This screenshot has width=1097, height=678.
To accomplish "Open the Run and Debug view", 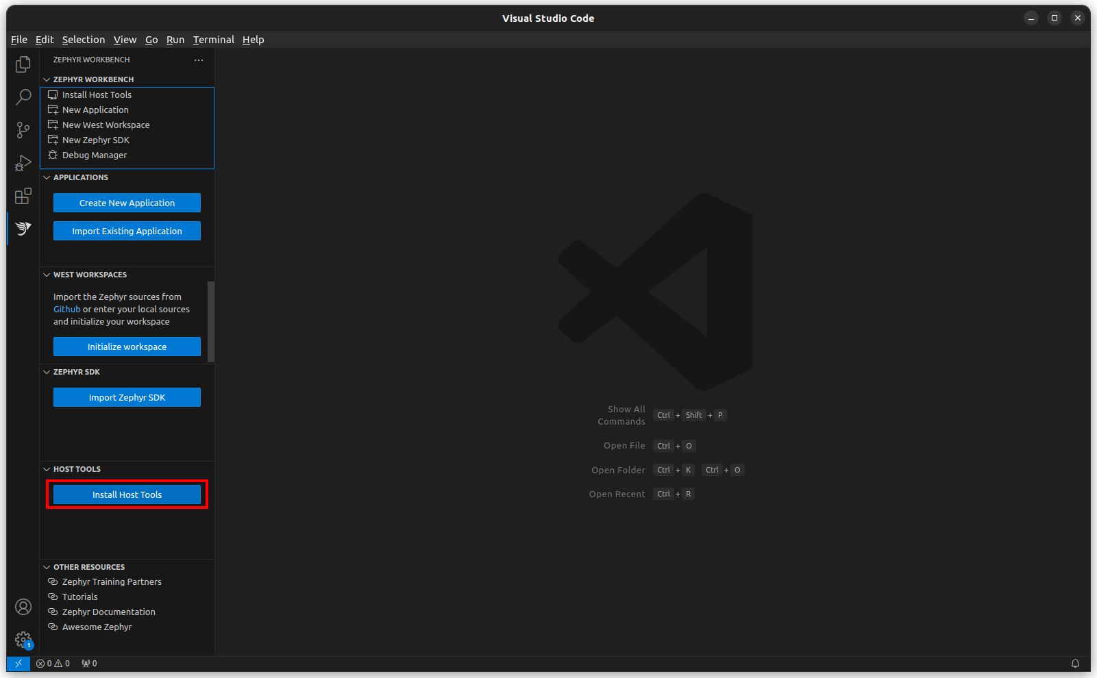I will (23, 162).
